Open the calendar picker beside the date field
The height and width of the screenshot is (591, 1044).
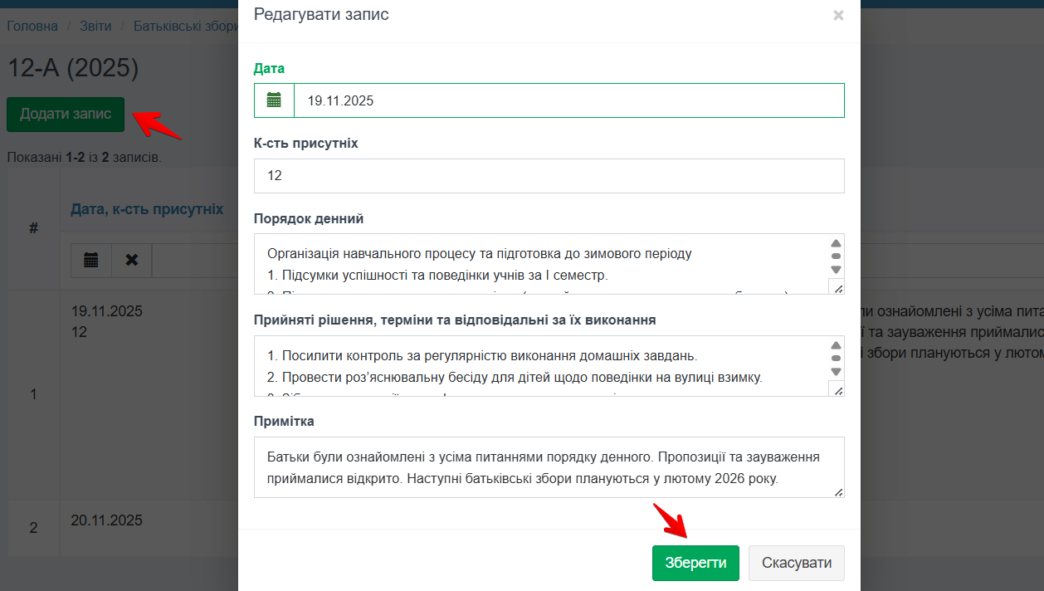point(274,100)
